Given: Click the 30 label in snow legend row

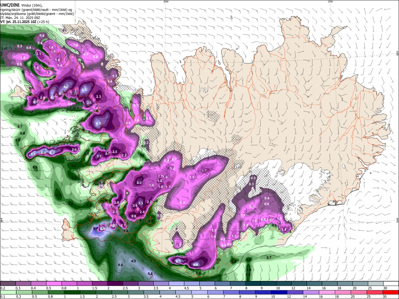Looking at the screenshot, I should (385, 288).
